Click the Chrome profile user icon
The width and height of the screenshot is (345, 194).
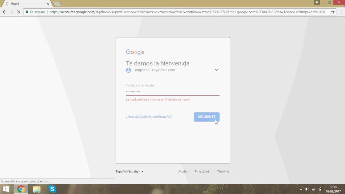point(317,2)
